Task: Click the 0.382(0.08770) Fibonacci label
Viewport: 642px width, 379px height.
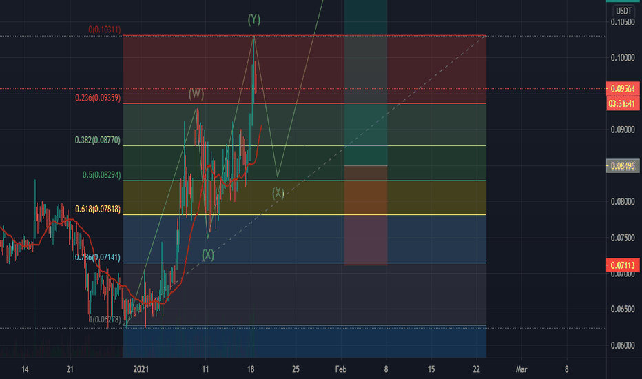Action: 98,140
